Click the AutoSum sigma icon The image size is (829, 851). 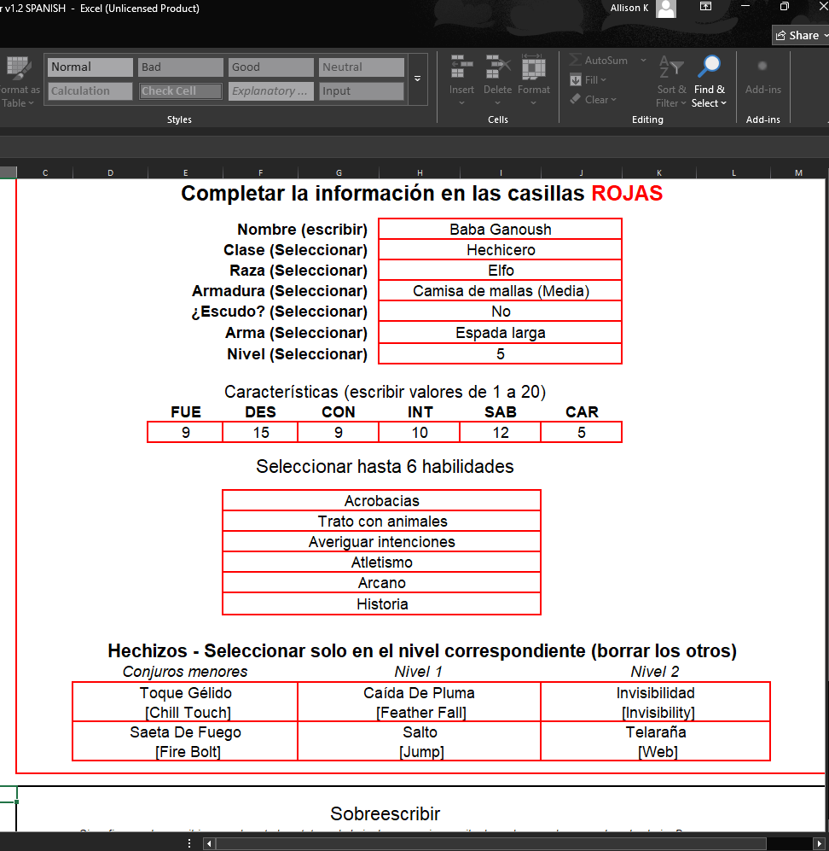576,61
